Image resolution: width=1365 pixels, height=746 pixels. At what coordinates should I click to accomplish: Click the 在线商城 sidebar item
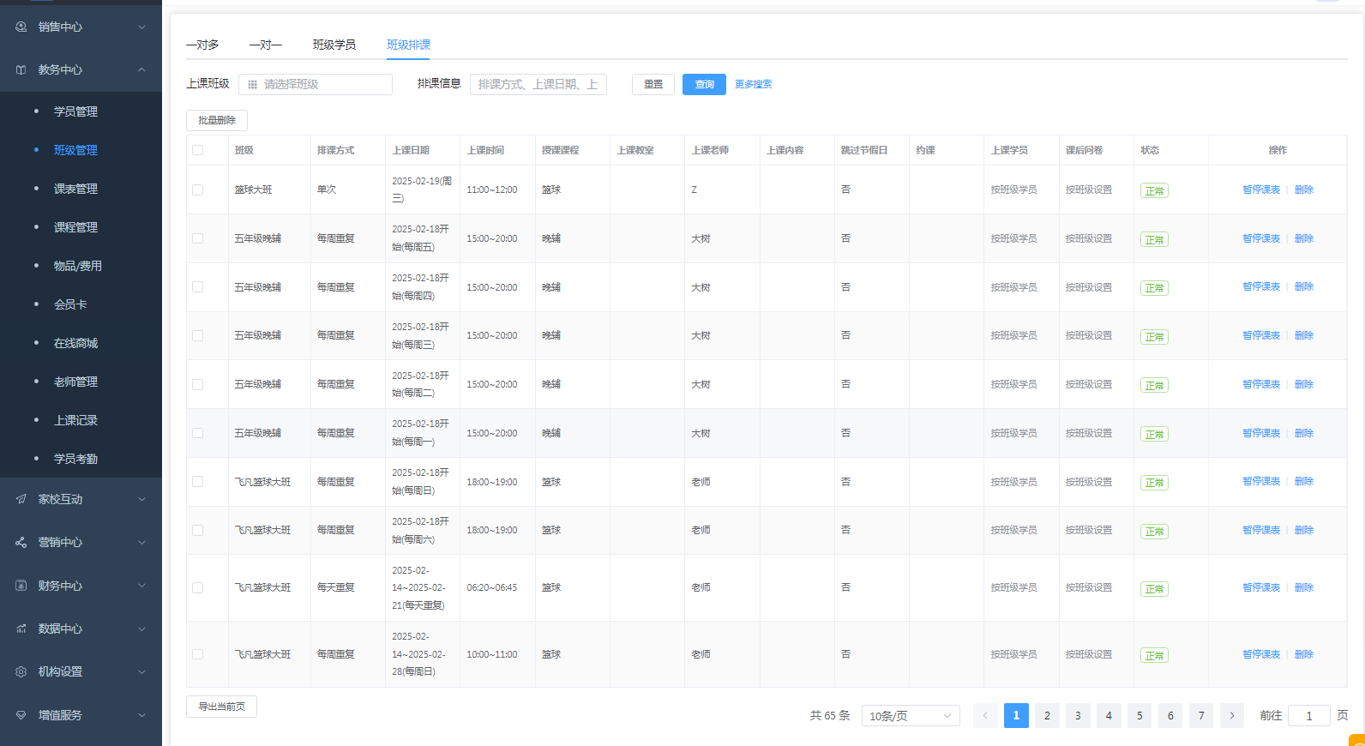(75, 343)
